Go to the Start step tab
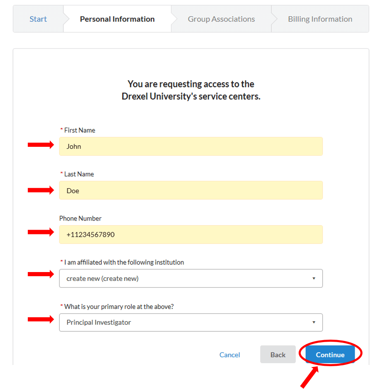 click(x=38, y=19)
